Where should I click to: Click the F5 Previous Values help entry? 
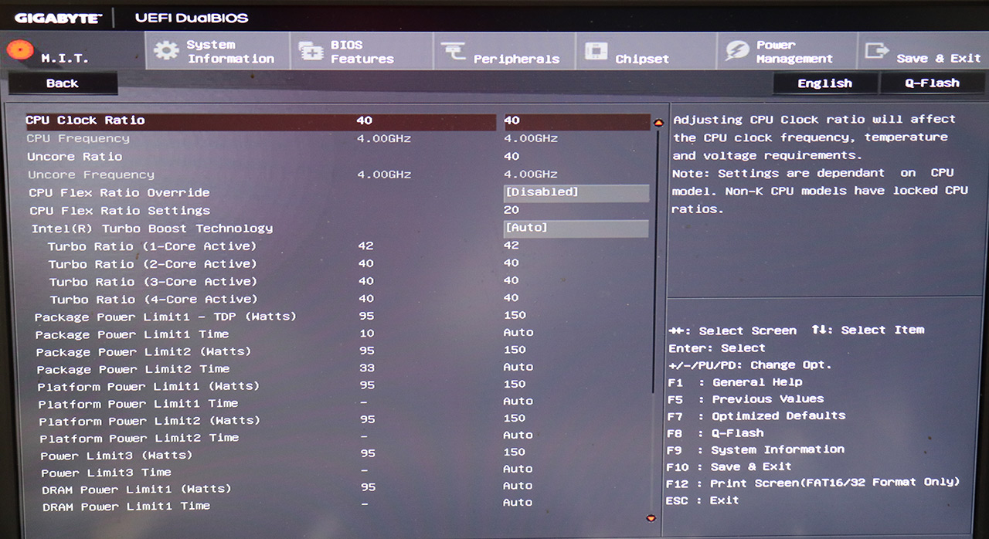click(746, 399)
